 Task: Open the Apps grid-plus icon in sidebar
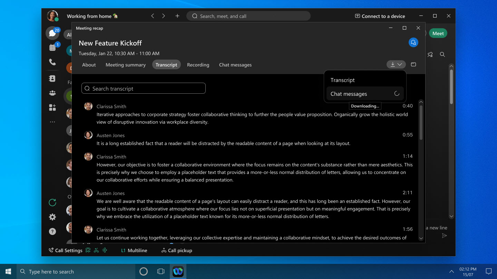(52, 107)
